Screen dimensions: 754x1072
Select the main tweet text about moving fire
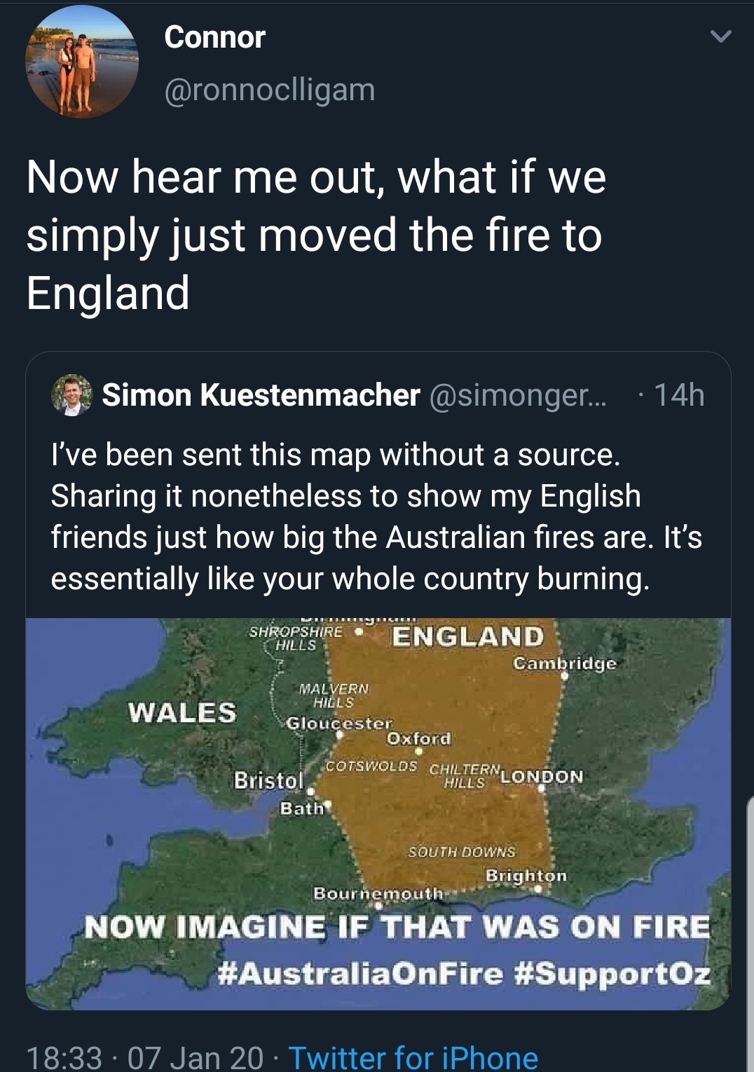click(x=315, y=235)
